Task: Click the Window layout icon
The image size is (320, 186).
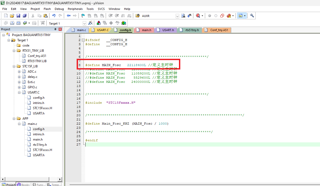Action: 240,16
